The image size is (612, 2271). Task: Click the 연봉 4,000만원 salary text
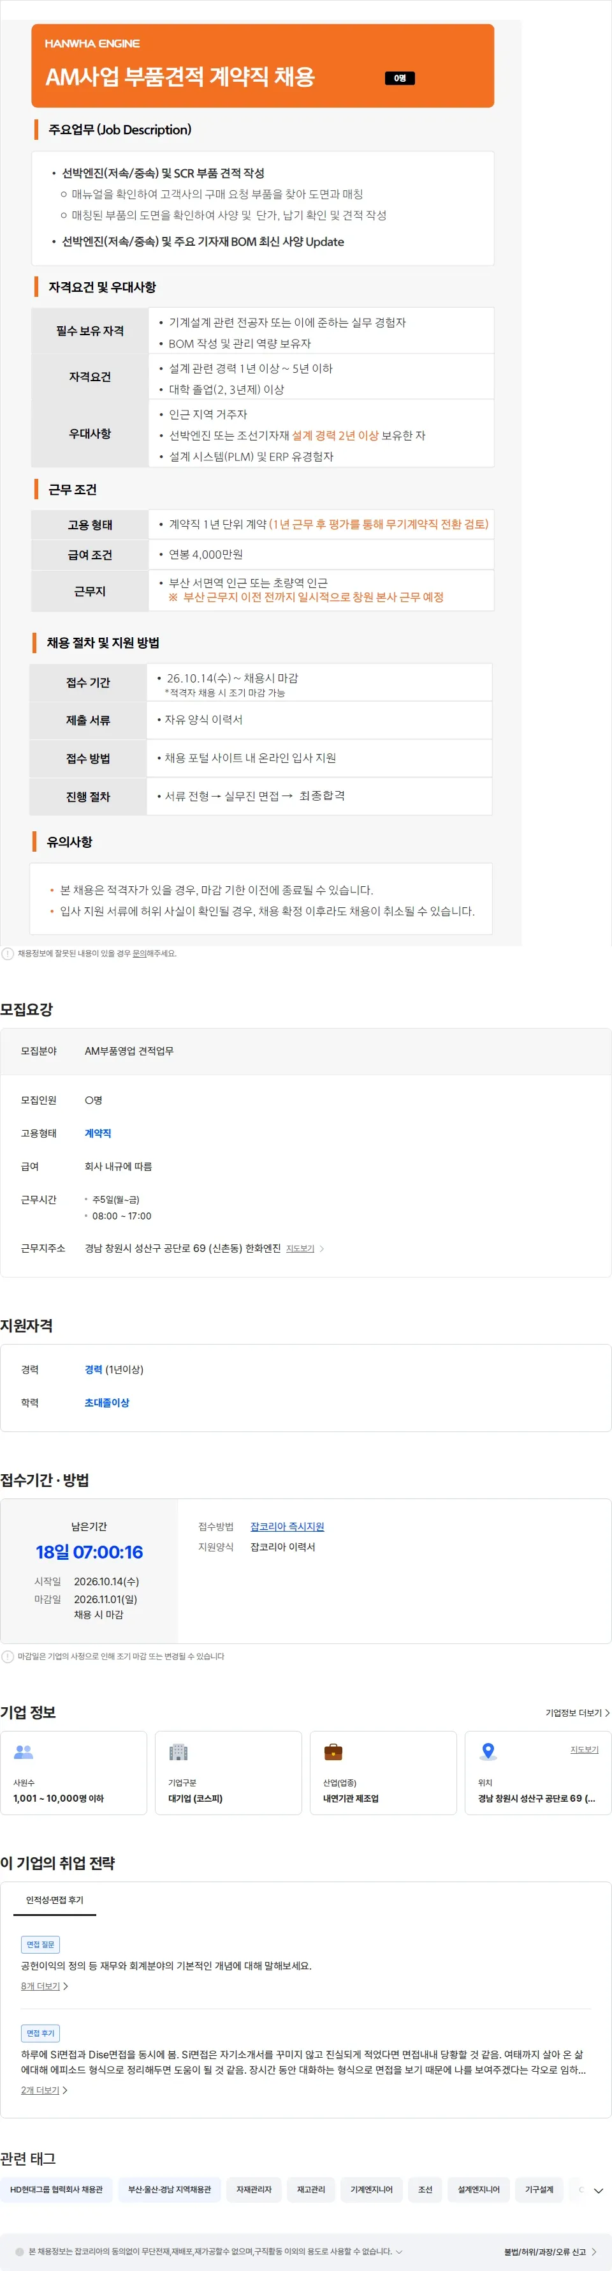tap(206, 555)
